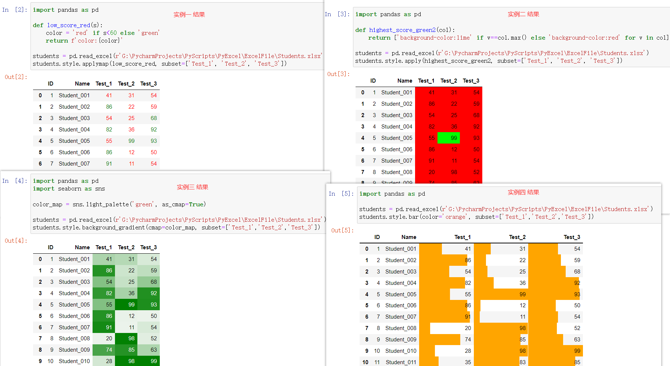Click the red '实例一 结果' annotation
The width and height of the screenshot is (670, 366).
(189, 15)
